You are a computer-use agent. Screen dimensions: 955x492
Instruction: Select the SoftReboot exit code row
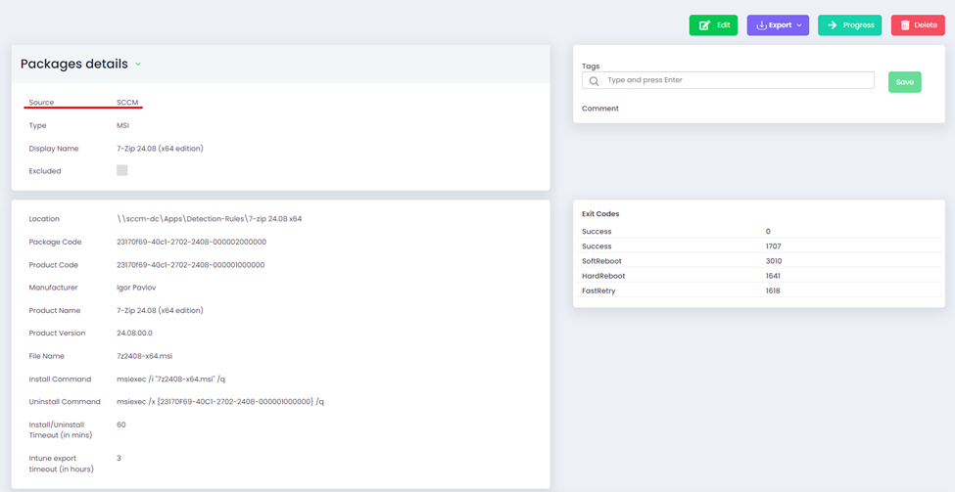pos(758,261)
